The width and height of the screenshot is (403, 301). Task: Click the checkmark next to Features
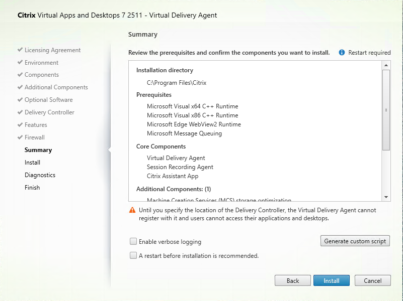pos(20,125)
